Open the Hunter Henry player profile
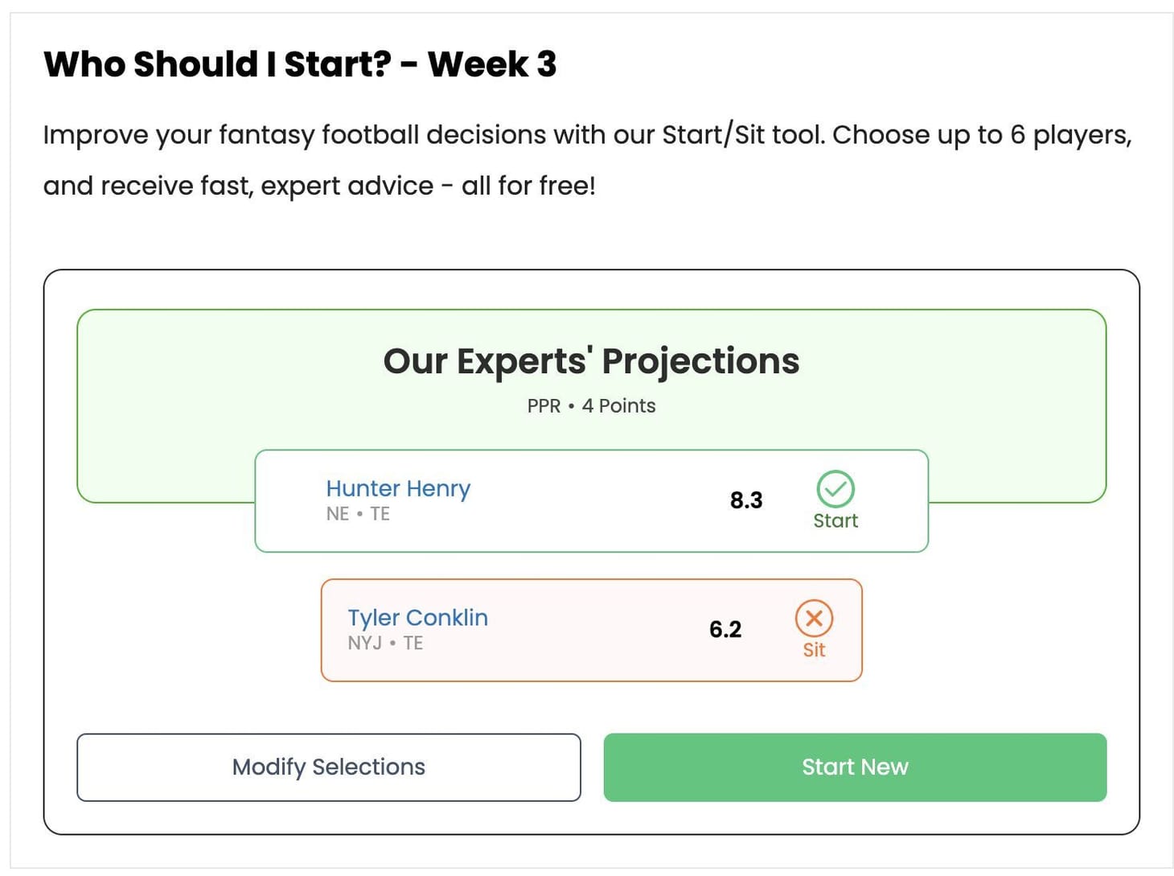Screen dimensions: 1174x876 pyautogui.click(x=398, y=488)
